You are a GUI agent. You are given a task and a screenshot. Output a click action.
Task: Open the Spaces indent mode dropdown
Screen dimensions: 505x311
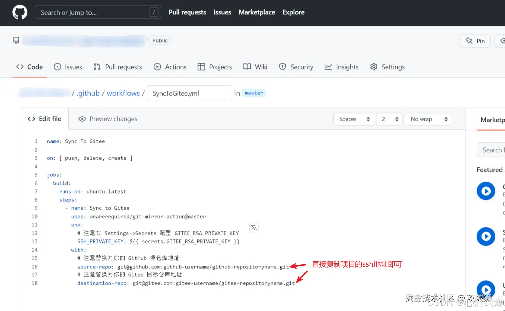pos(354,119)
